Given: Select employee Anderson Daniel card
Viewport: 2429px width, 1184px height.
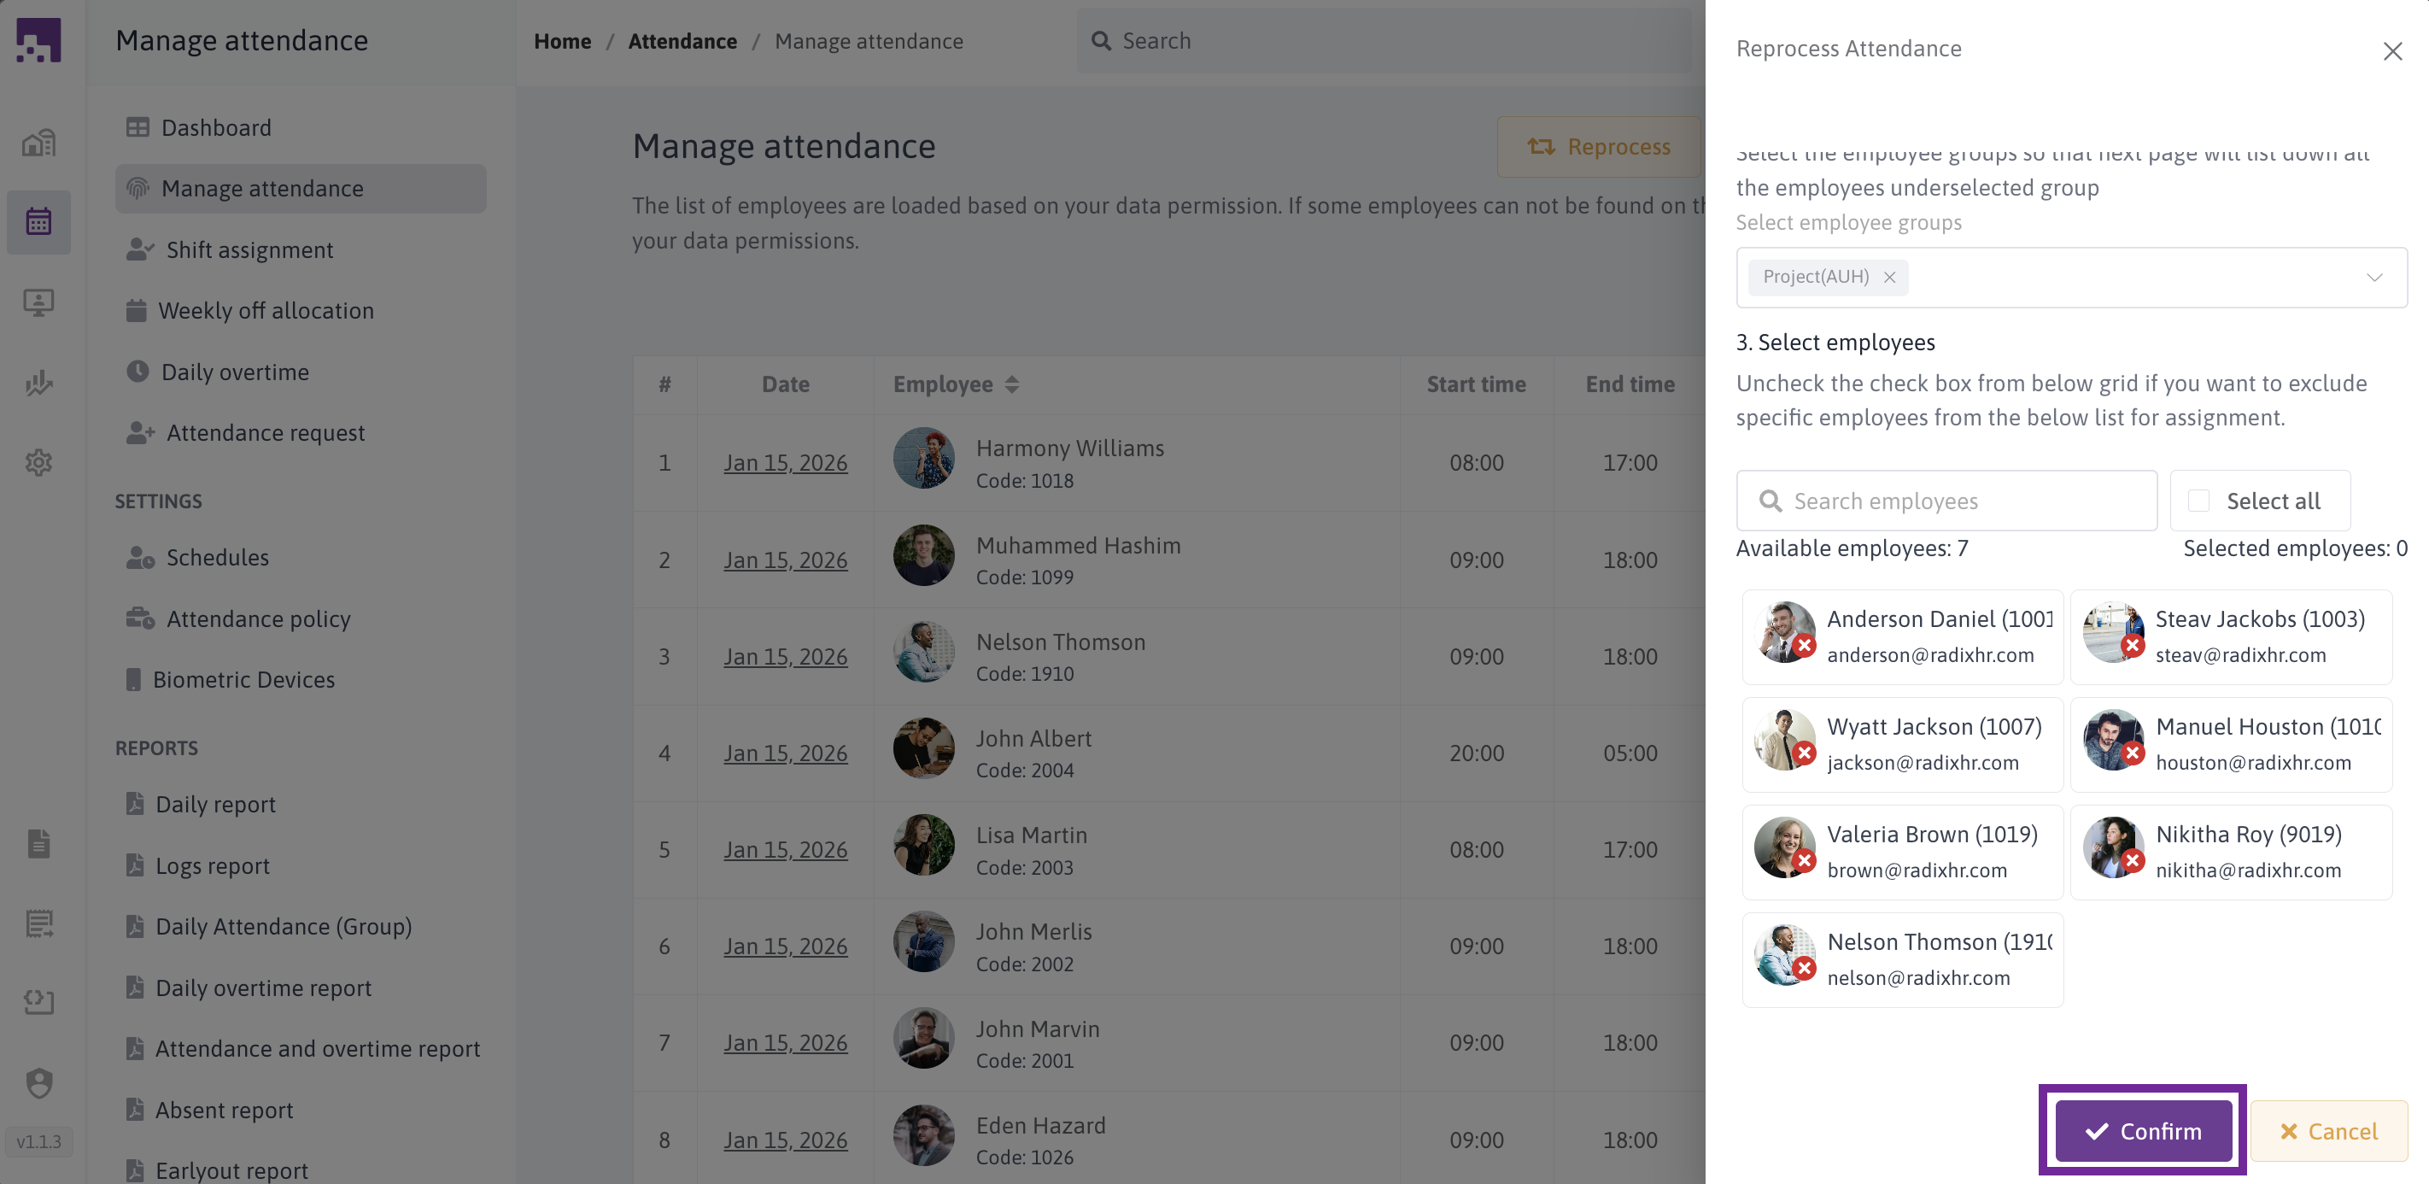Looking at the screenshot, I should pos(1902,636).
